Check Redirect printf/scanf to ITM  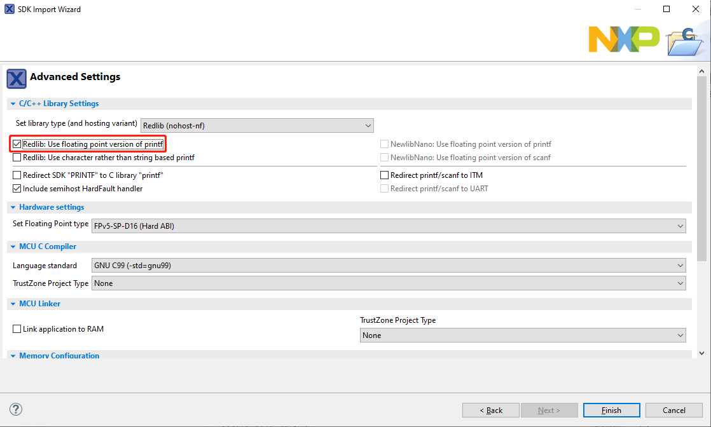[385, 175]
